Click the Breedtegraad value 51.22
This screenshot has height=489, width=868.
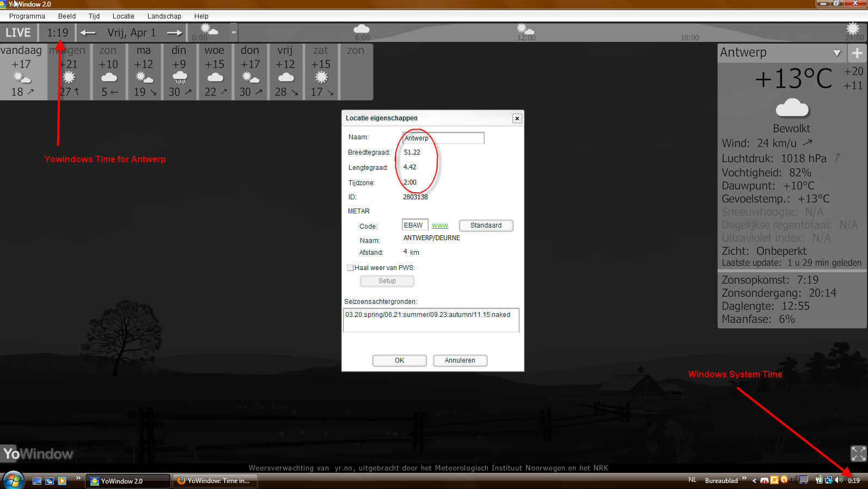pos(412,152)
